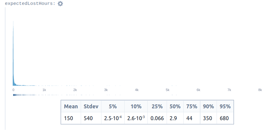Select the Mean column header
This screenshot has width=276, height=132.
(71, 107)
